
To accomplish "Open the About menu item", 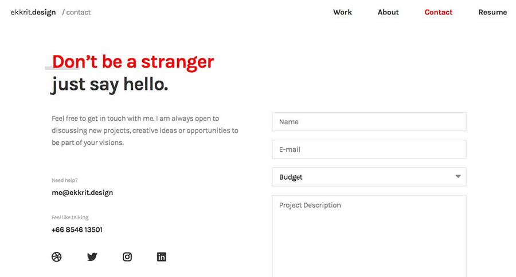I will (388, 12).
